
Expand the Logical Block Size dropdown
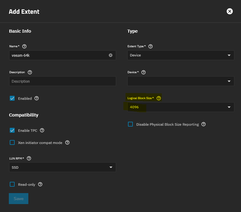181,107
